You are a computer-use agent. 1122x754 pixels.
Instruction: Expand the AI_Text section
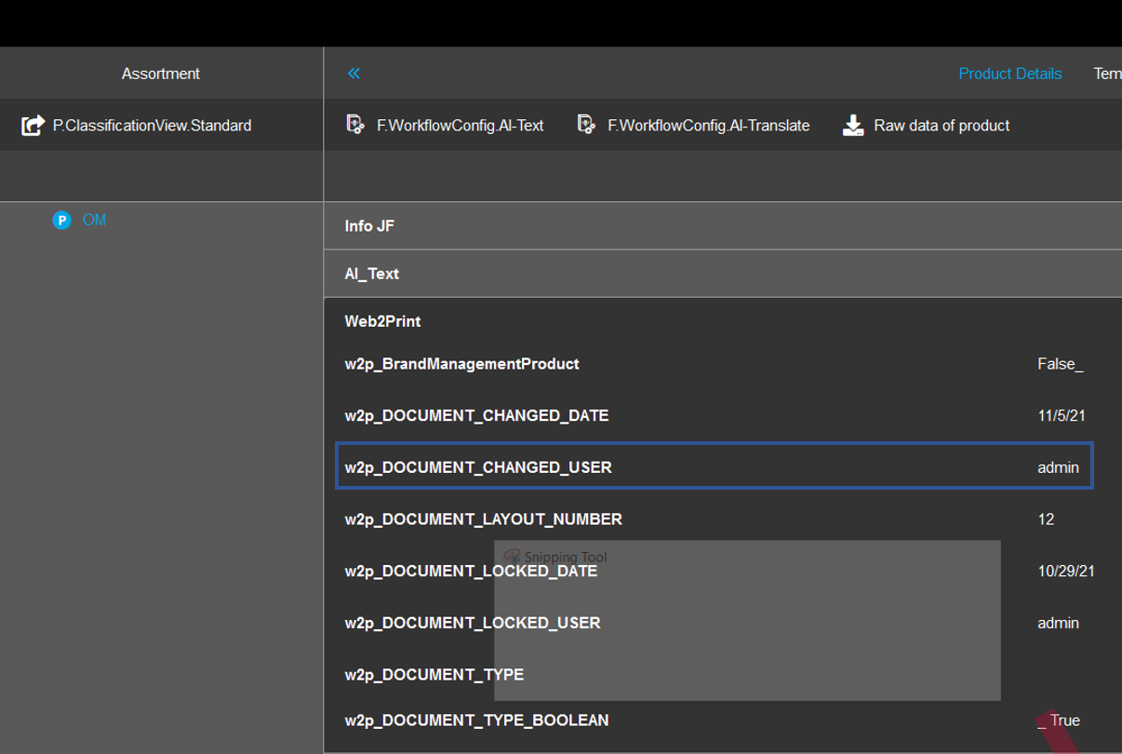coord(371,274)
